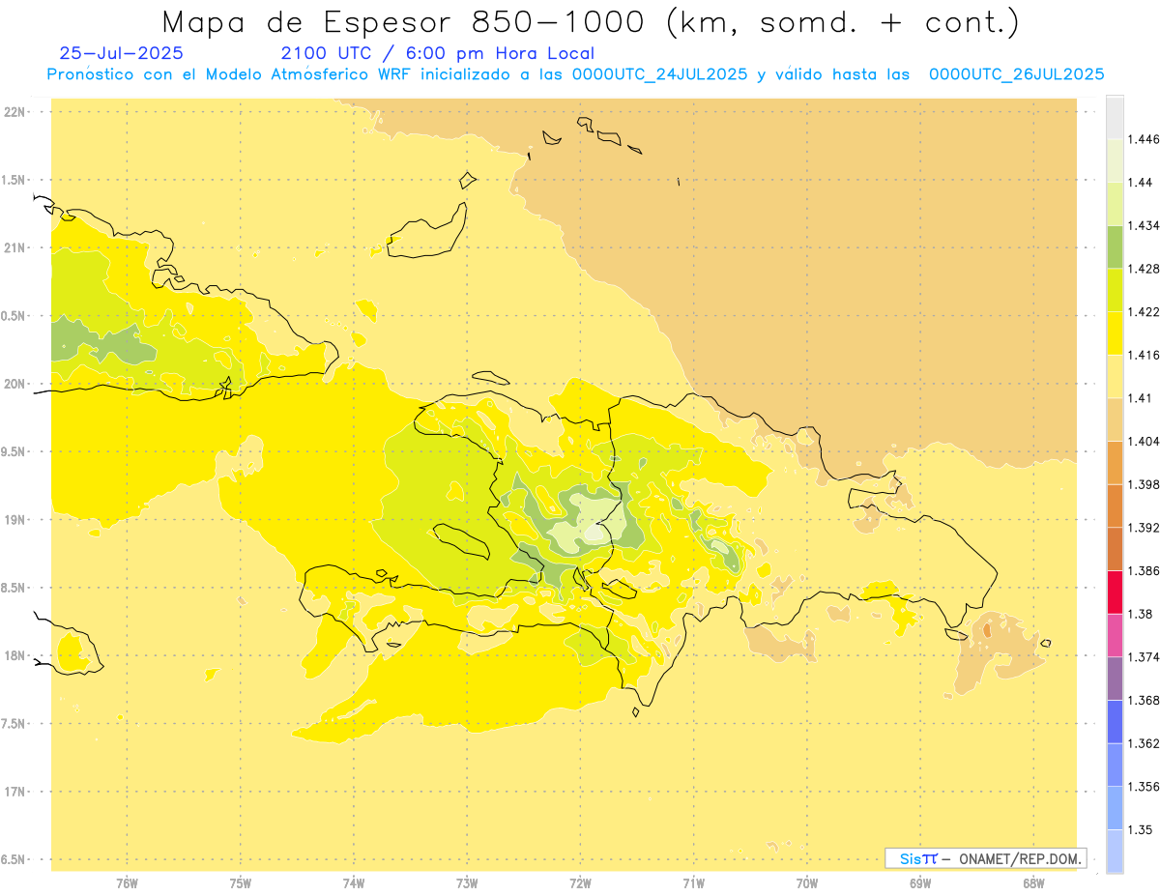
Task: Click the longitude label '74W'
Action: (354, 883)
